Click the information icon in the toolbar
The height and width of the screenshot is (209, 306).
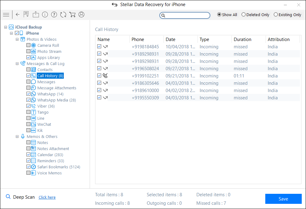click(x=45, y=14)
